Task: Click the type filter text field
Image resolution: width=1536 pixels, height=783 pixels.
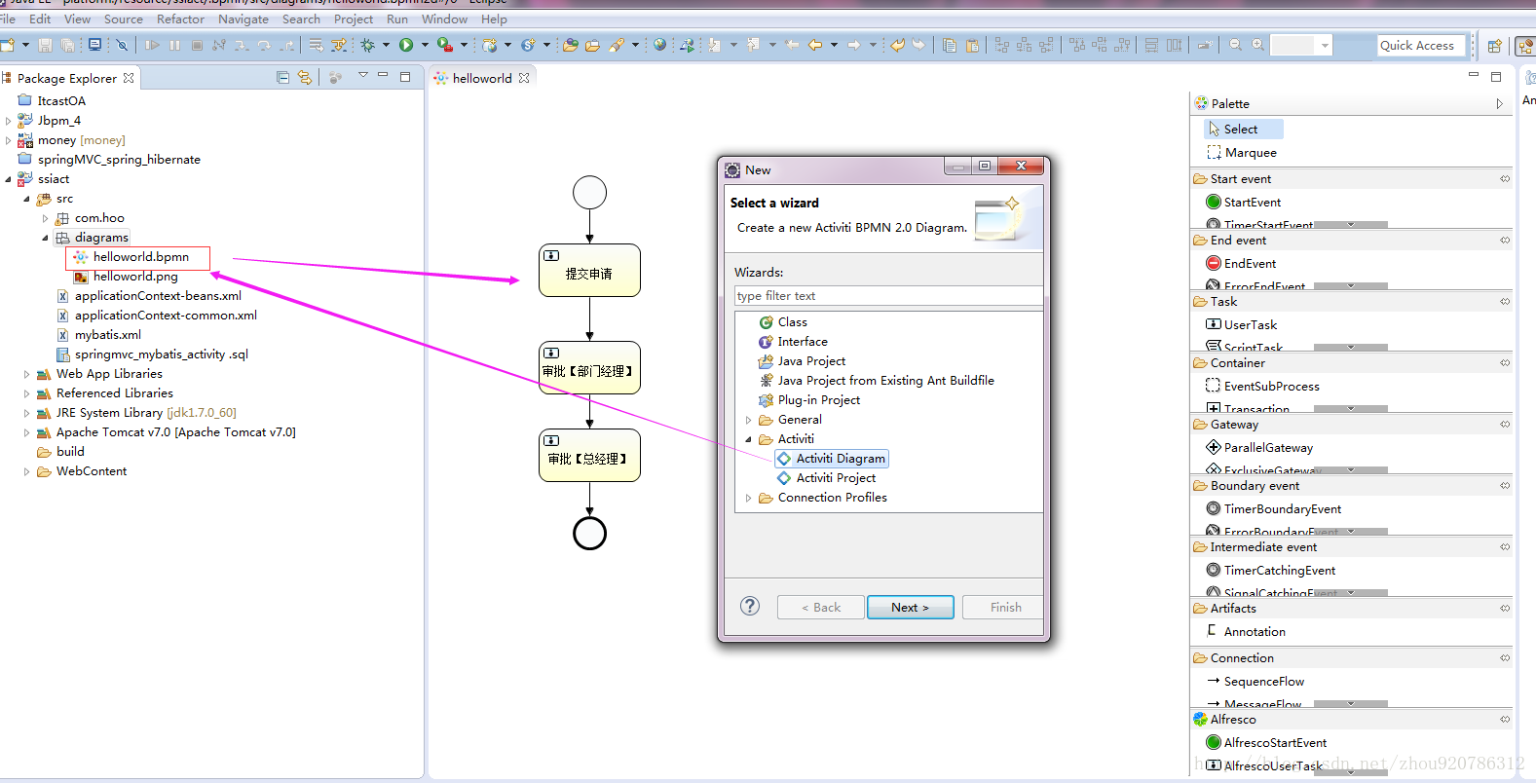Action: tap(888, 296)
